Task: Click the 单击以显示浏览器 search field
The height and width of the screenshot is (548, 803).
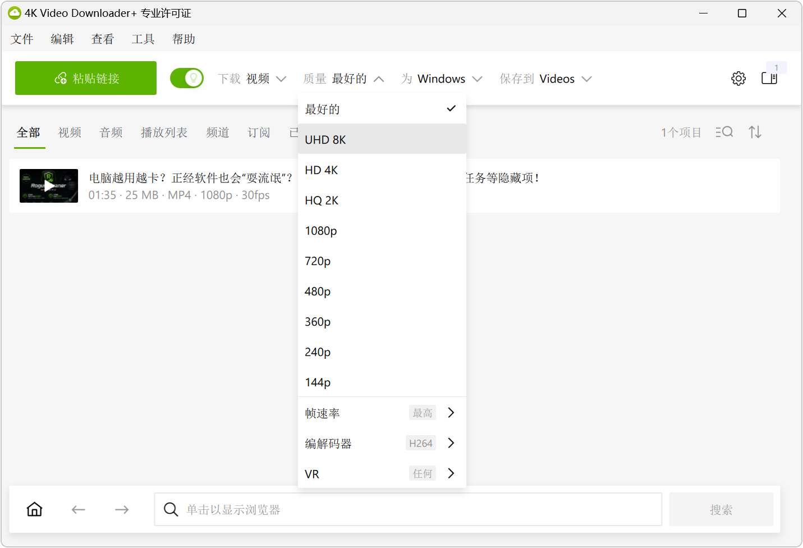Action: pyautogui.click(x=408, y=509)
